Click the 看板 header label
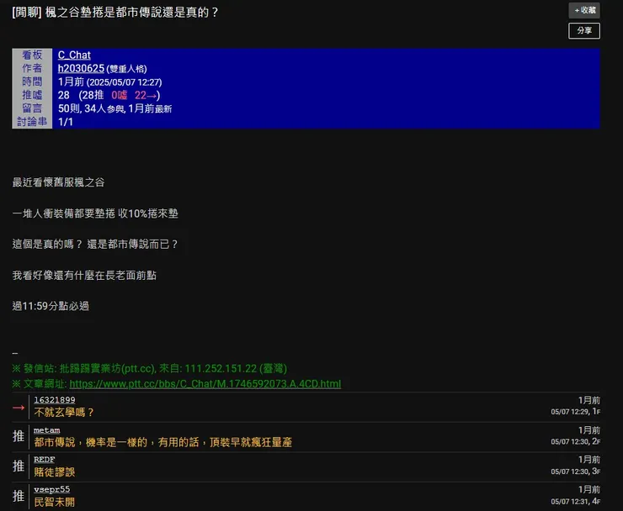The image size is (623, 511). point(32,55)
